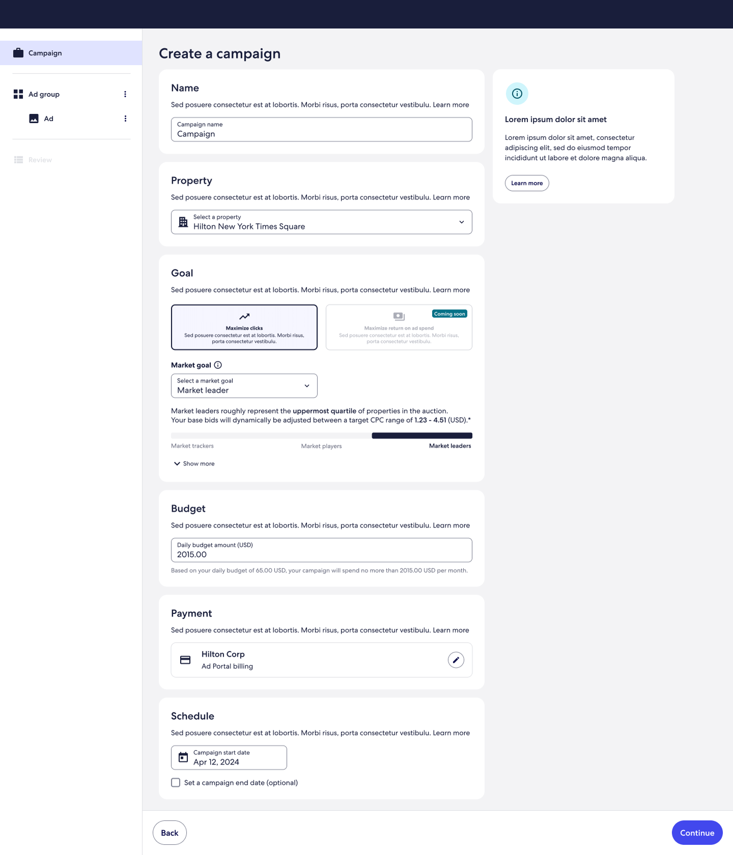Expand the Show more section
This screenshot has height=855, width=733.
pyautogui.click(x=194, y=464)
